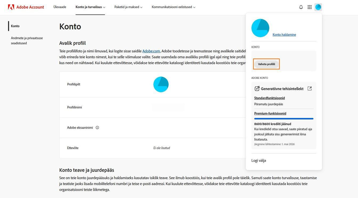Click the Konto teave ja juurdepääs heading

point(87,170)
